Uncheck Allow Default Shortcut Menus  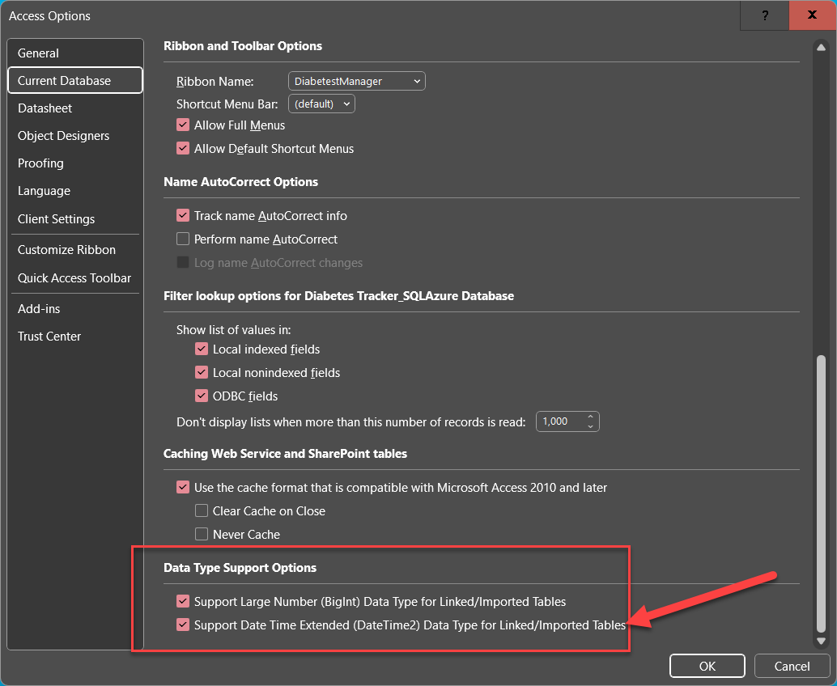pos(183,149)
